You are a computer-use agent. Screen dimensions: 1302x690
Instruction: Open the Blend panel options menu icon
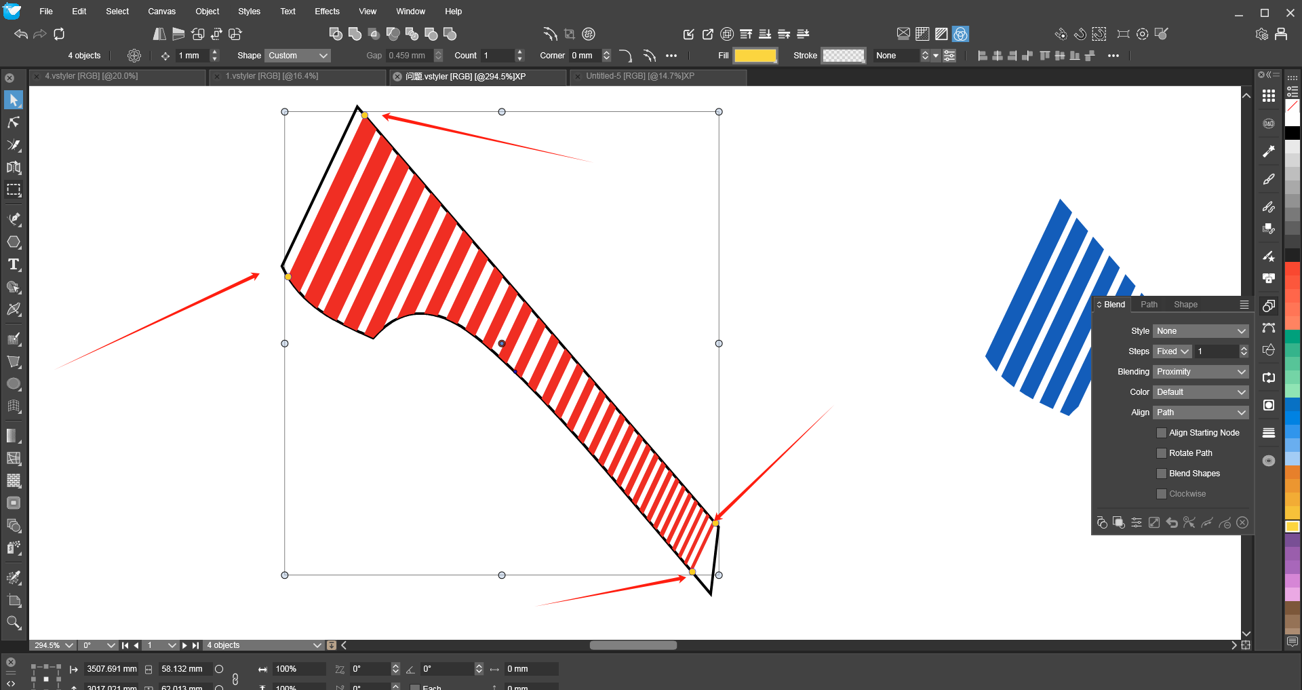click(x=1244, y=305)
